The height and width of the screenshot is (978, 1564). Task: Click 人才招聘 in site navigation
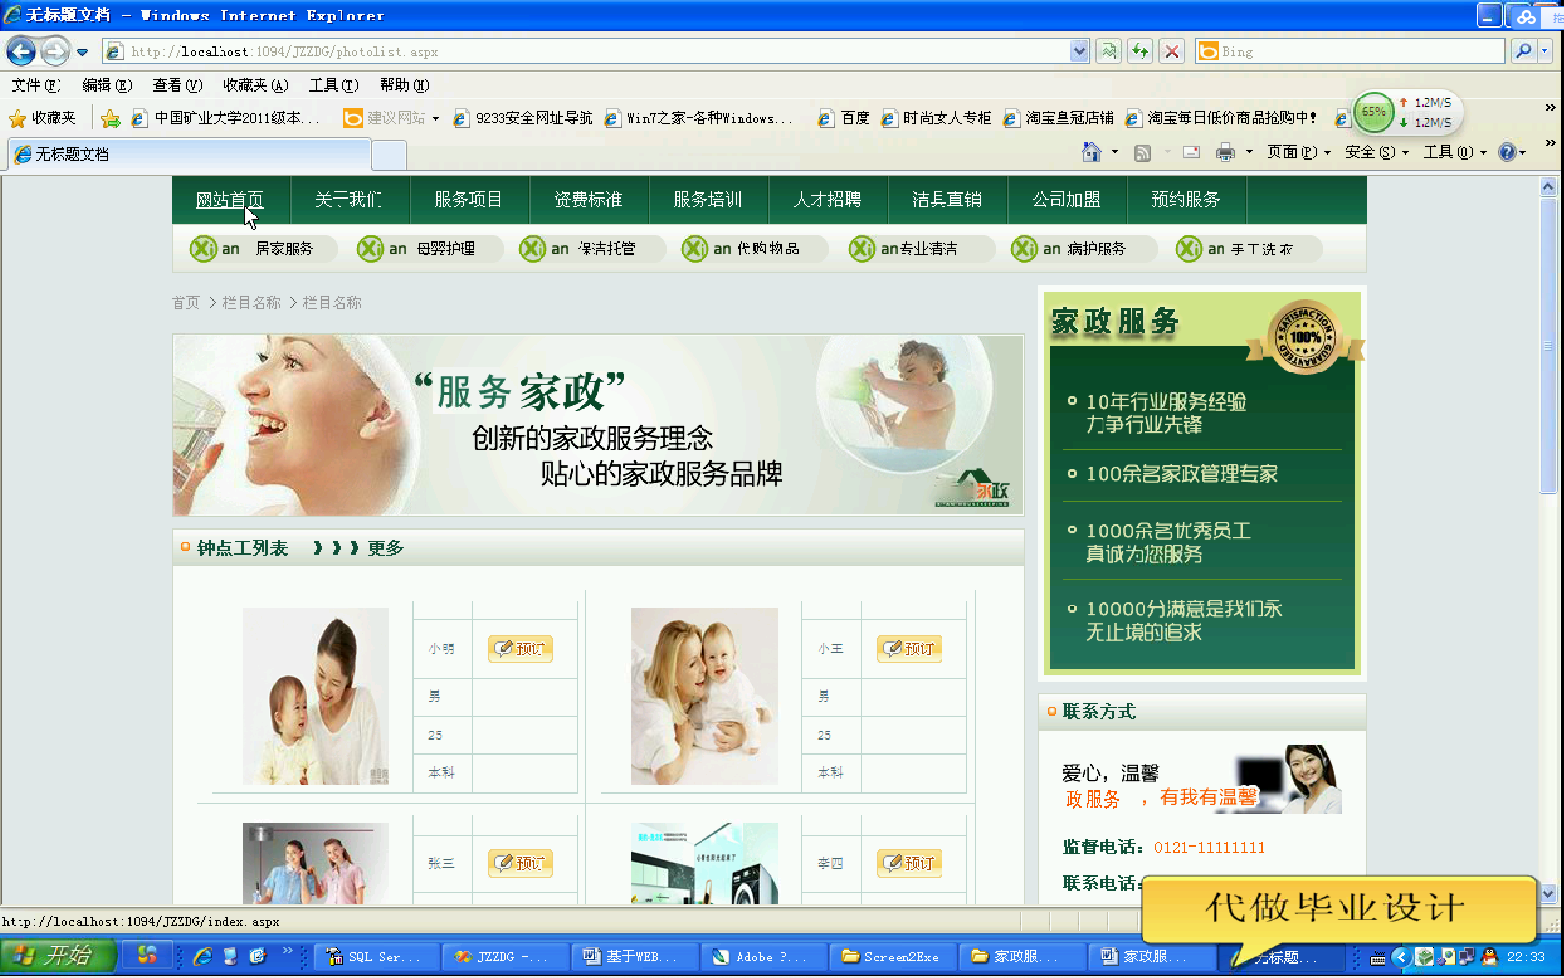[x=827, y=199]
